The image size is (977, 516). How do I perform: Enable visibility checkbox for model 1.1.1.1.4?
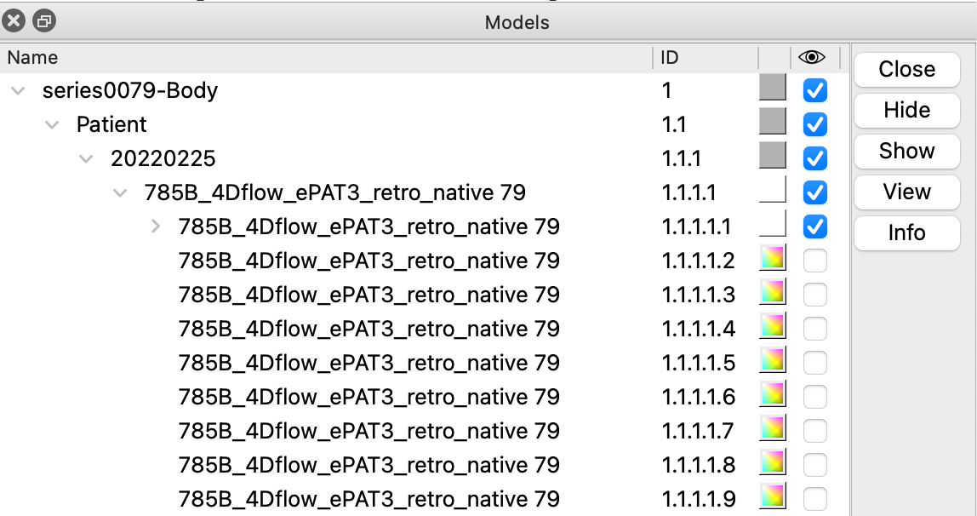coord(814,329)
